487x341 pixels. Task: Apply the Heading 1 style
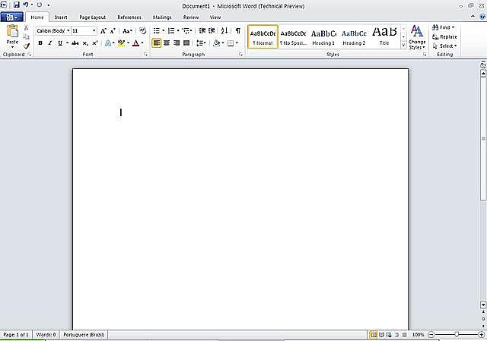(323, 37)
